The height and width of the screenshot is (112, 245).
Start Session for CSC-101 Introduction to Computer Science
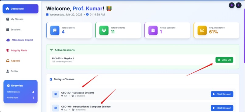tap(222, 108)
